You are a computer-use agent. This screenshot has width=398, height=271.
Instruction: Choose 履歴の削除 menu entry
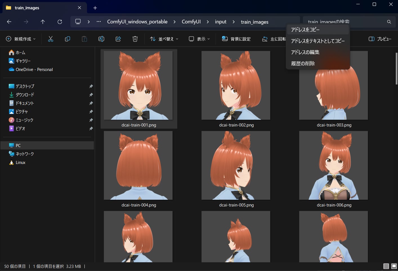click(318, 63)
